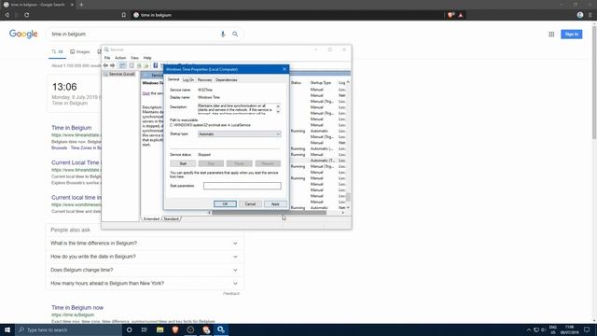
Task: Open the Time in Belgium now link
Action: (77, 307)
